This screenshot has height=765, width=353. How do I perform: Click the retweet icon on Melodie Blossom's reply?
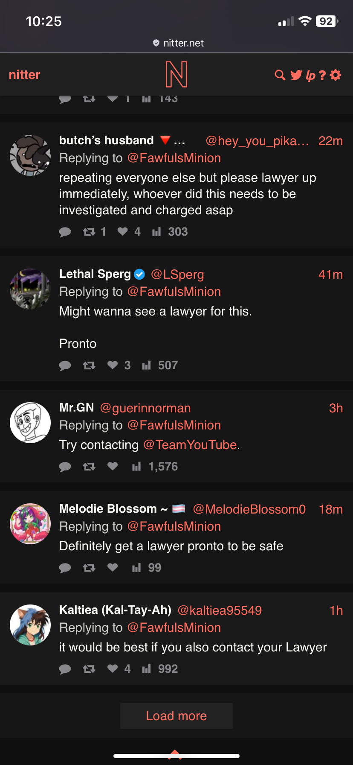(89, 568)
